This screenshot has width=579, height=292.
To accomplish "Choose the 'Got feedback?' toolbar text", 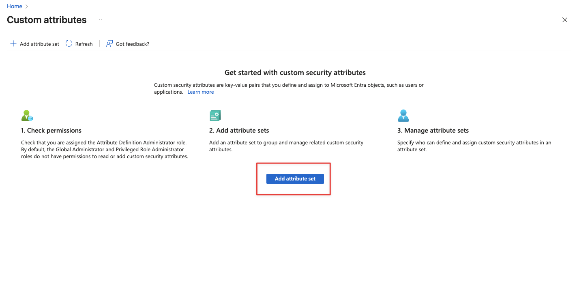I will (132, 44).
